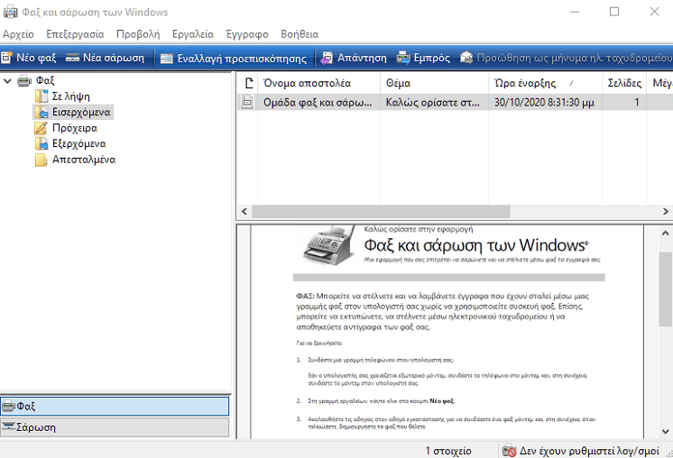Open the Προβολή menu
Image resolution: width=673 pixels, height=458 pixels.
click(138, 34)
